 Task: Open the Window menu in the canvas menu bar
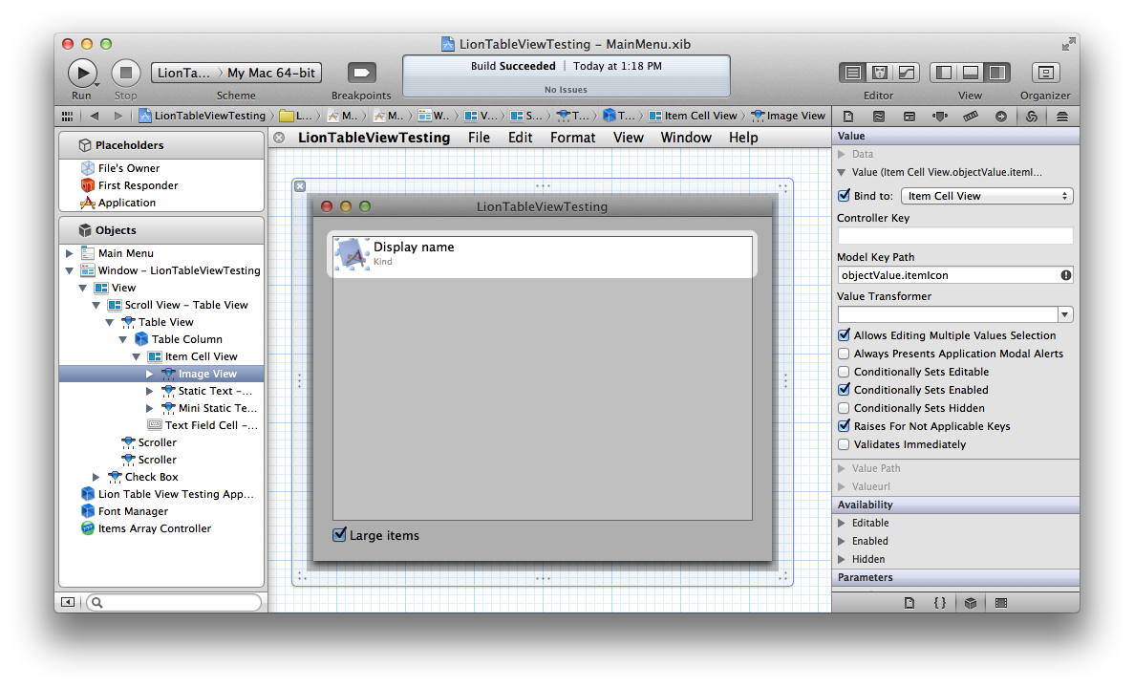pos(686,138)
